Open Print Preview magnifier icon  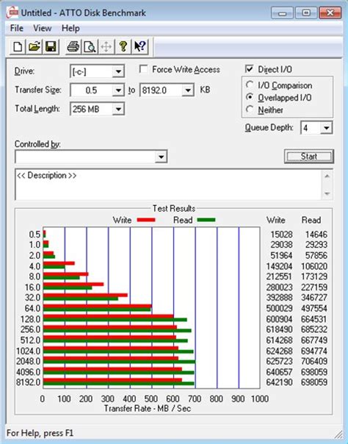90,46
